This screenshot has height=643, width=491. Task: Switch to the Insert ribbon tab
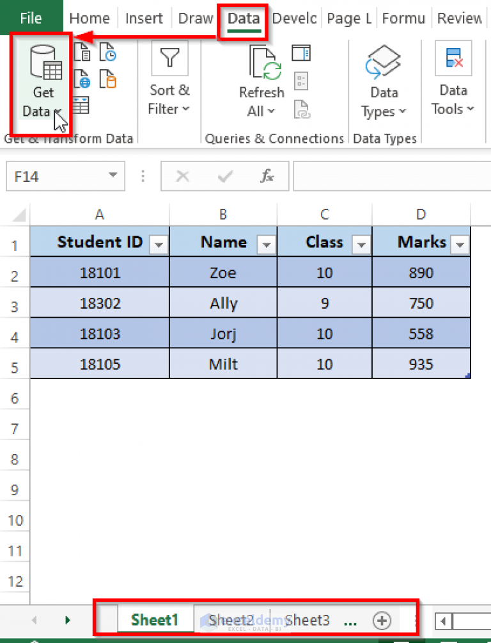(144, 19)
